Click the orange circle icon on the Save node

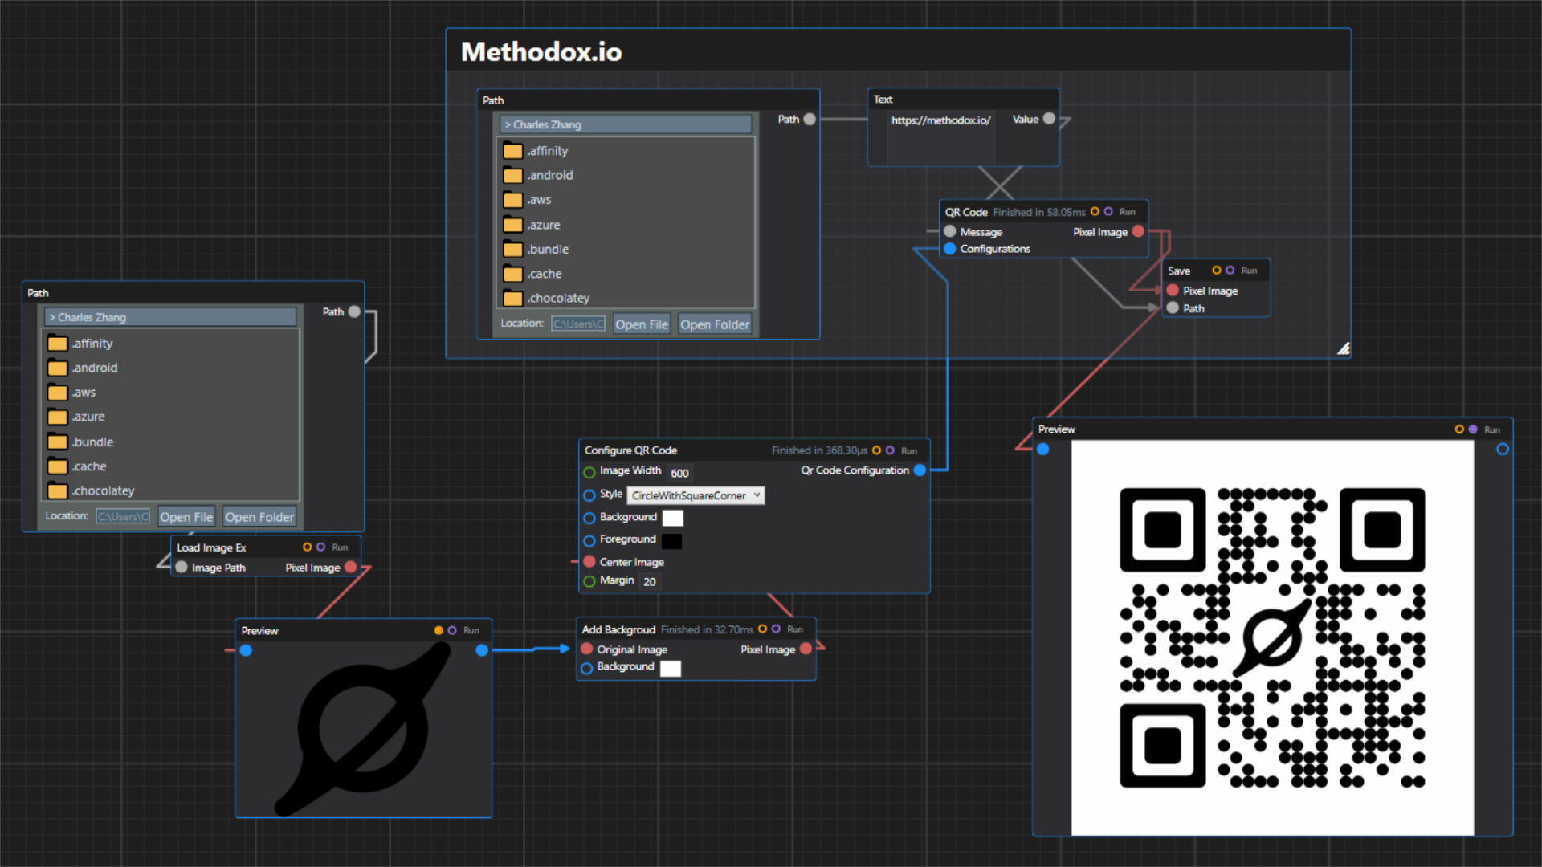pos(1216,271)
